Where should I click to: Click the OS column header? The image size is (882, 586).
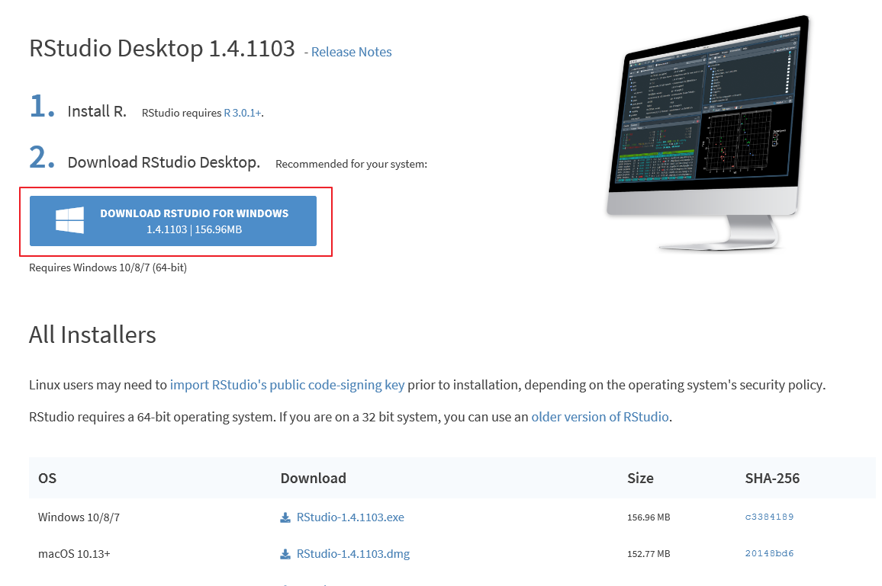pos(47,478)
